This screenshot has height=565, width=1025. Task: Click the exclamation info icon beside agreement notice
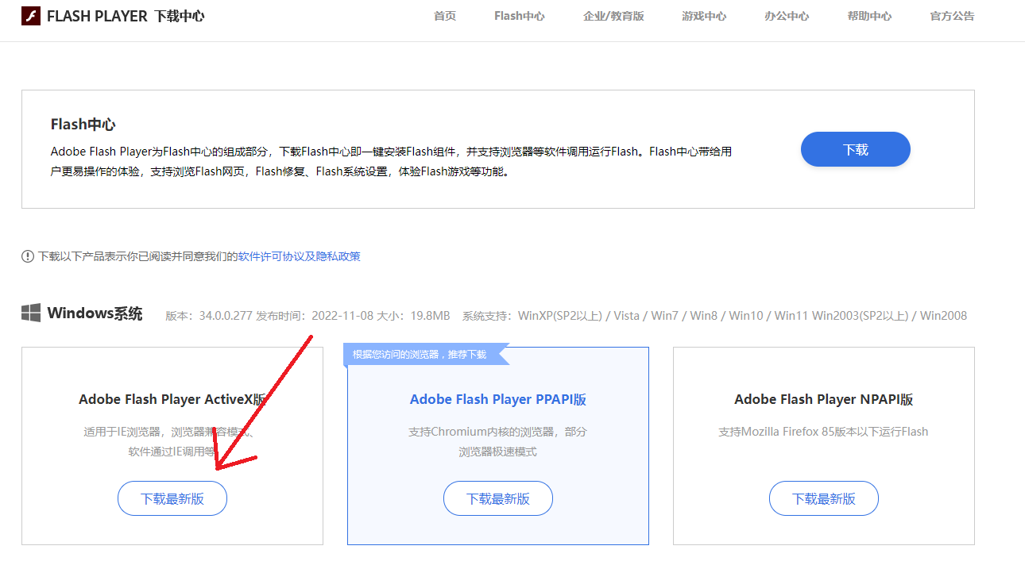coord(28,256)
